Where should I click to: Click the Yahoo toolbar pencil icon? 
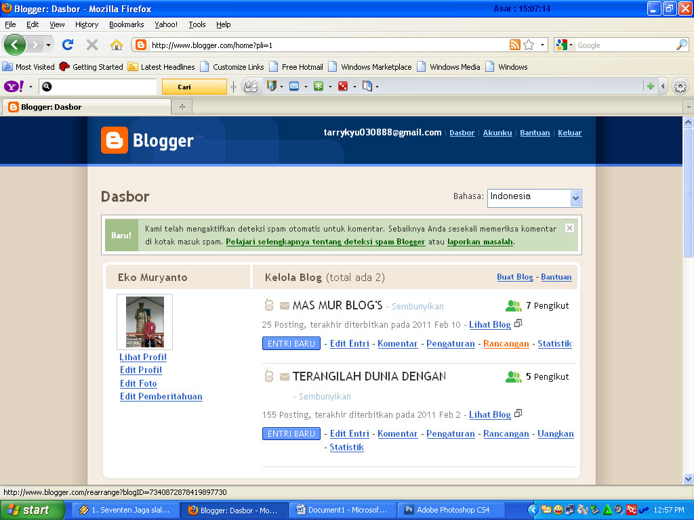coord(251,86)
